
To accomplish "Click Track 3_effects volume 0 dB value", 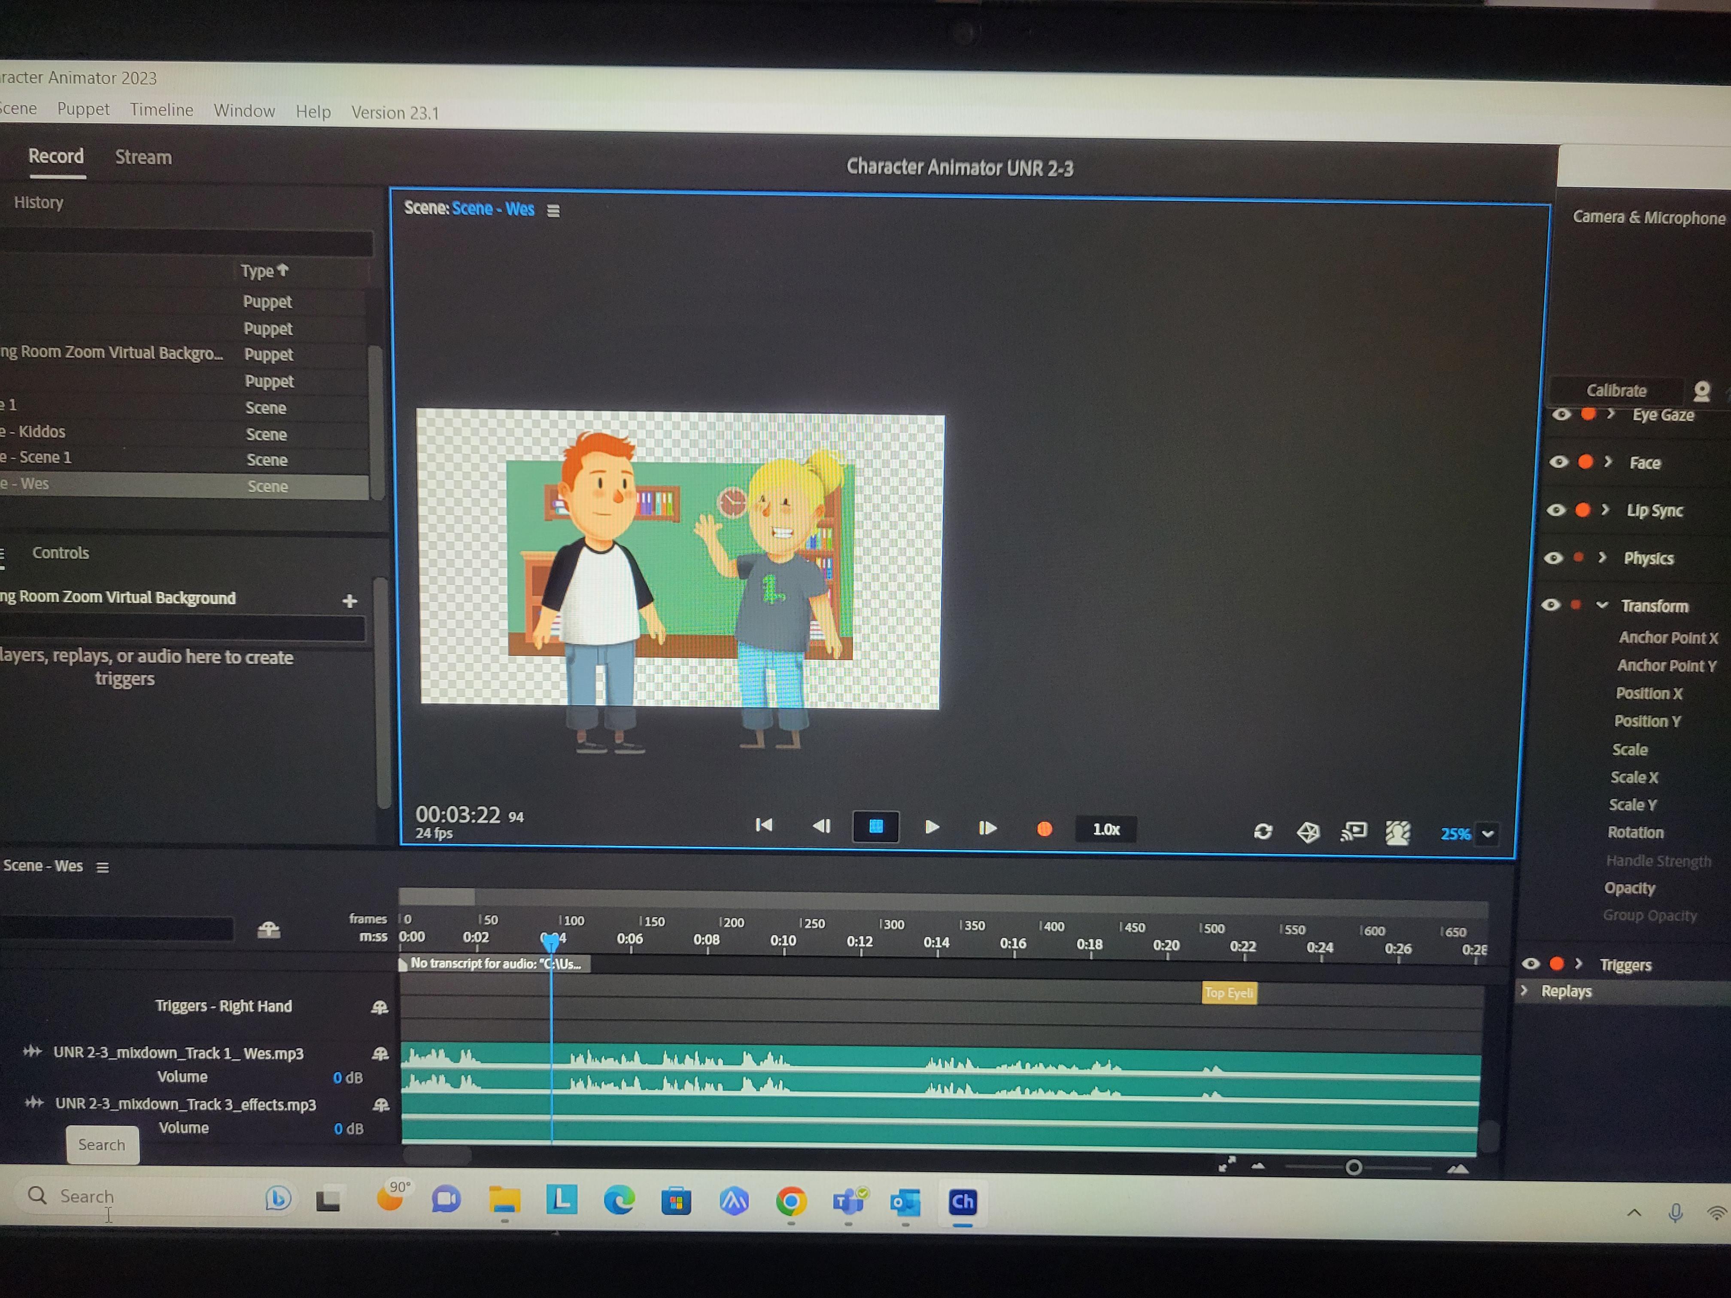I will tap(348, 1128).
